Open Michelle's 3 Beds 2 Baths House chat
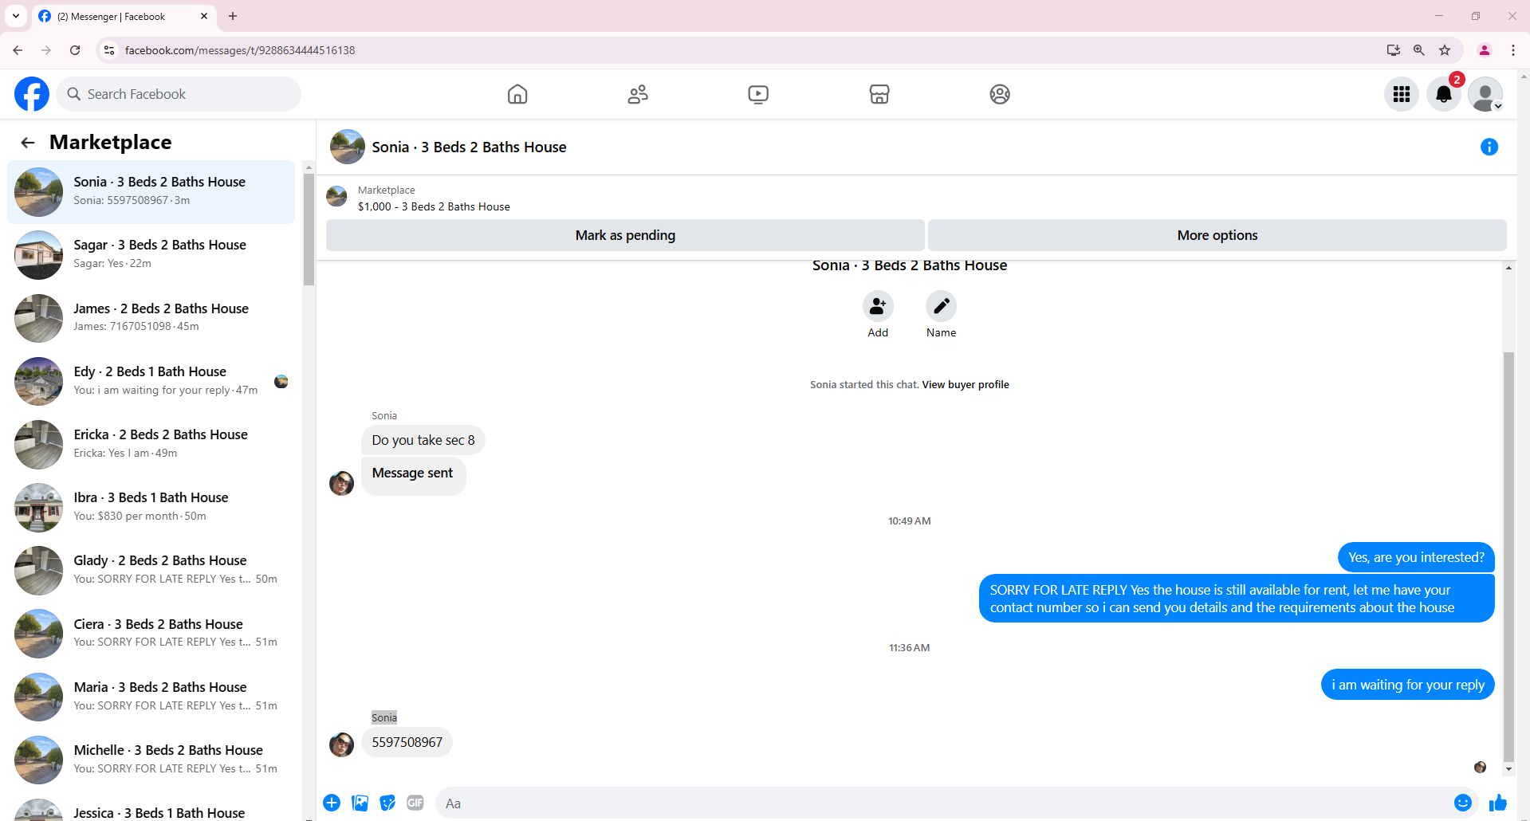1530x821 pixels. pos(151,760)
